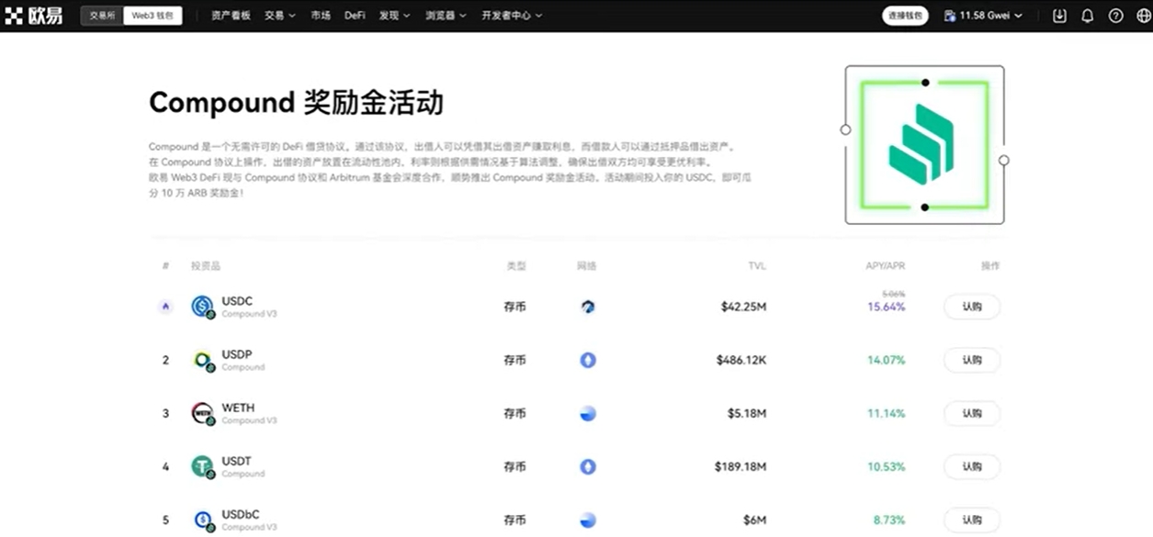Open the notifications bell
Screen dimensions: 1153x537
tap(1088, 16)
